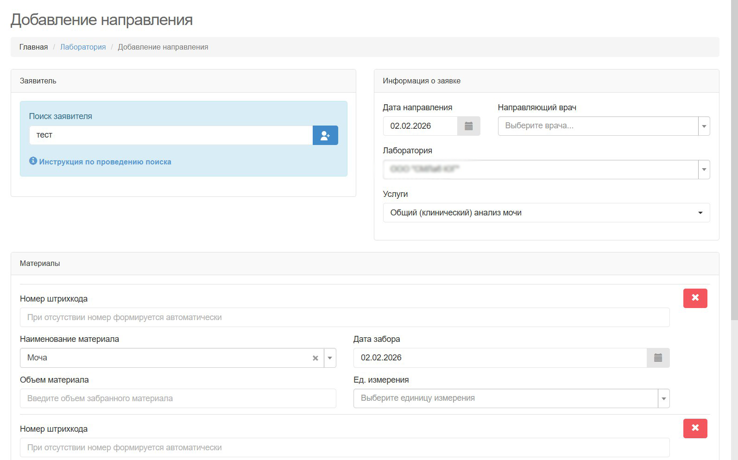Click the Поиск заявителя search field
The width and height of the screenshot is (738, 460).
point(170,135)
